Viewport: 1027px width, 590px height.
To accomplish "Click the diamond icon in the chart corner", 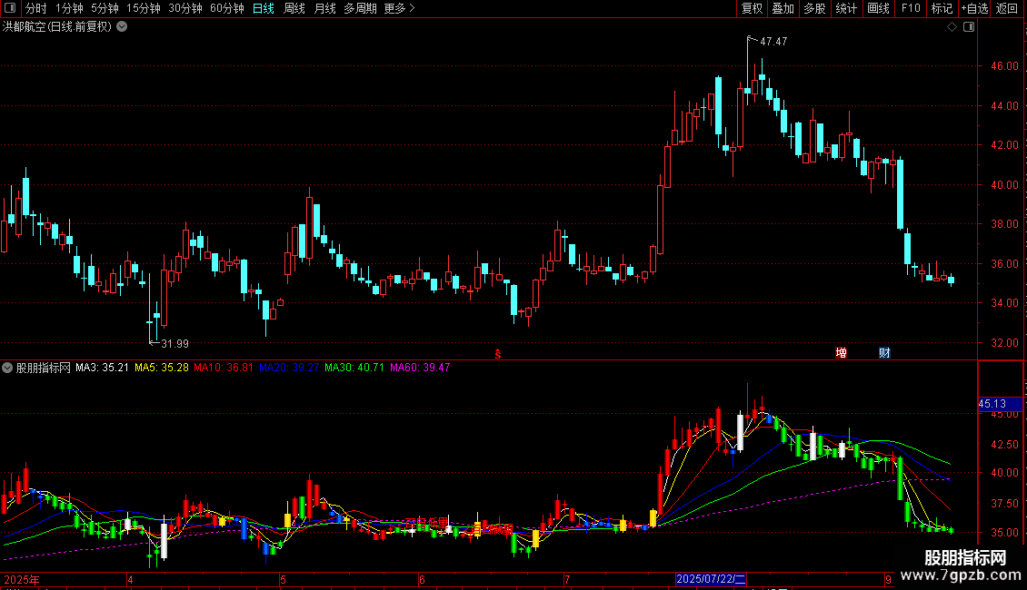I will point(952,27).
